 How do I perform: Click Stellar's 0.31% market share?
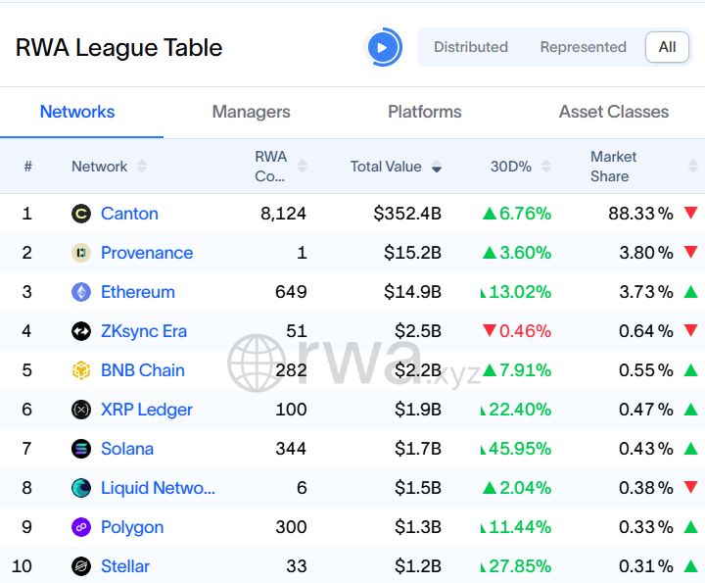click(646, 566)
